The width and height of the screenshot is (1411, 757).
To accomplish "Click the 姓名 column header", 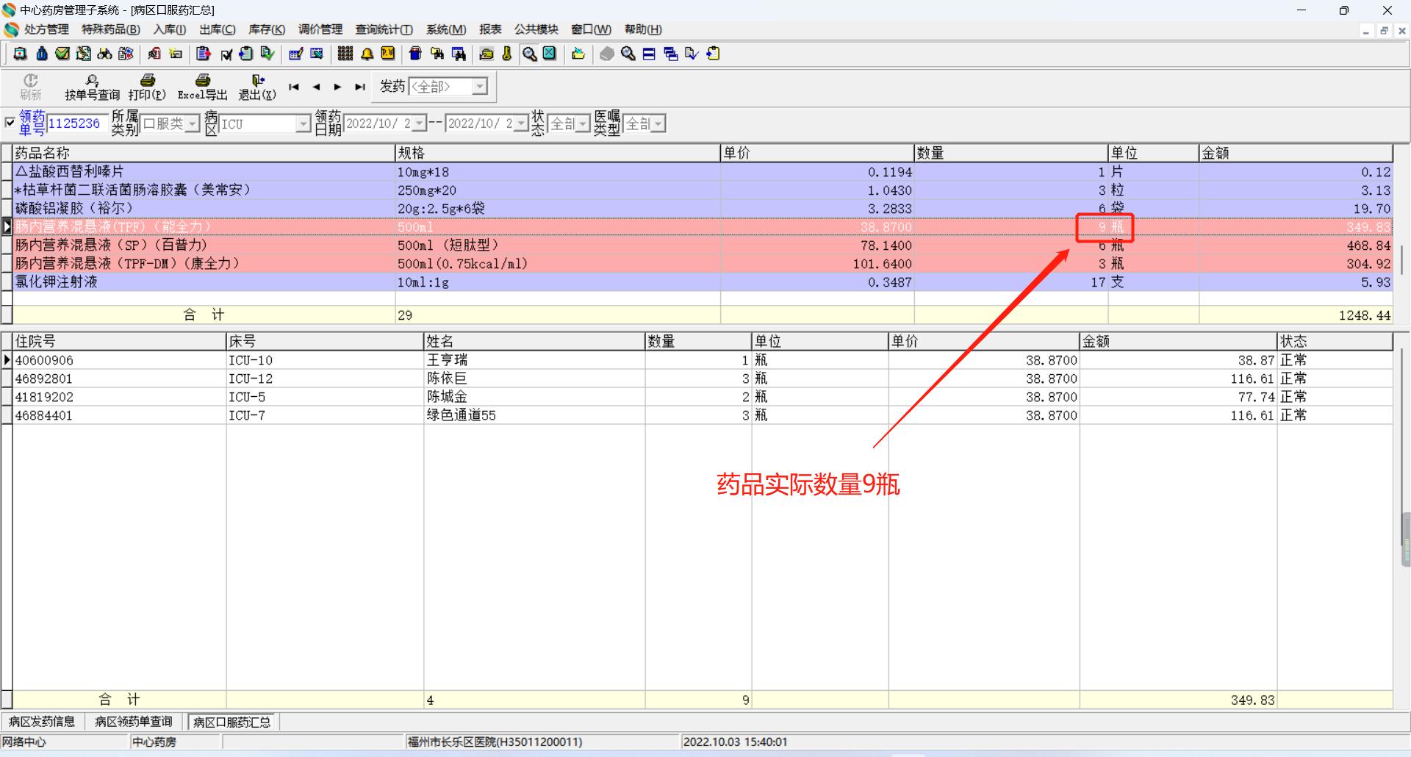I will tap(534, 341).
